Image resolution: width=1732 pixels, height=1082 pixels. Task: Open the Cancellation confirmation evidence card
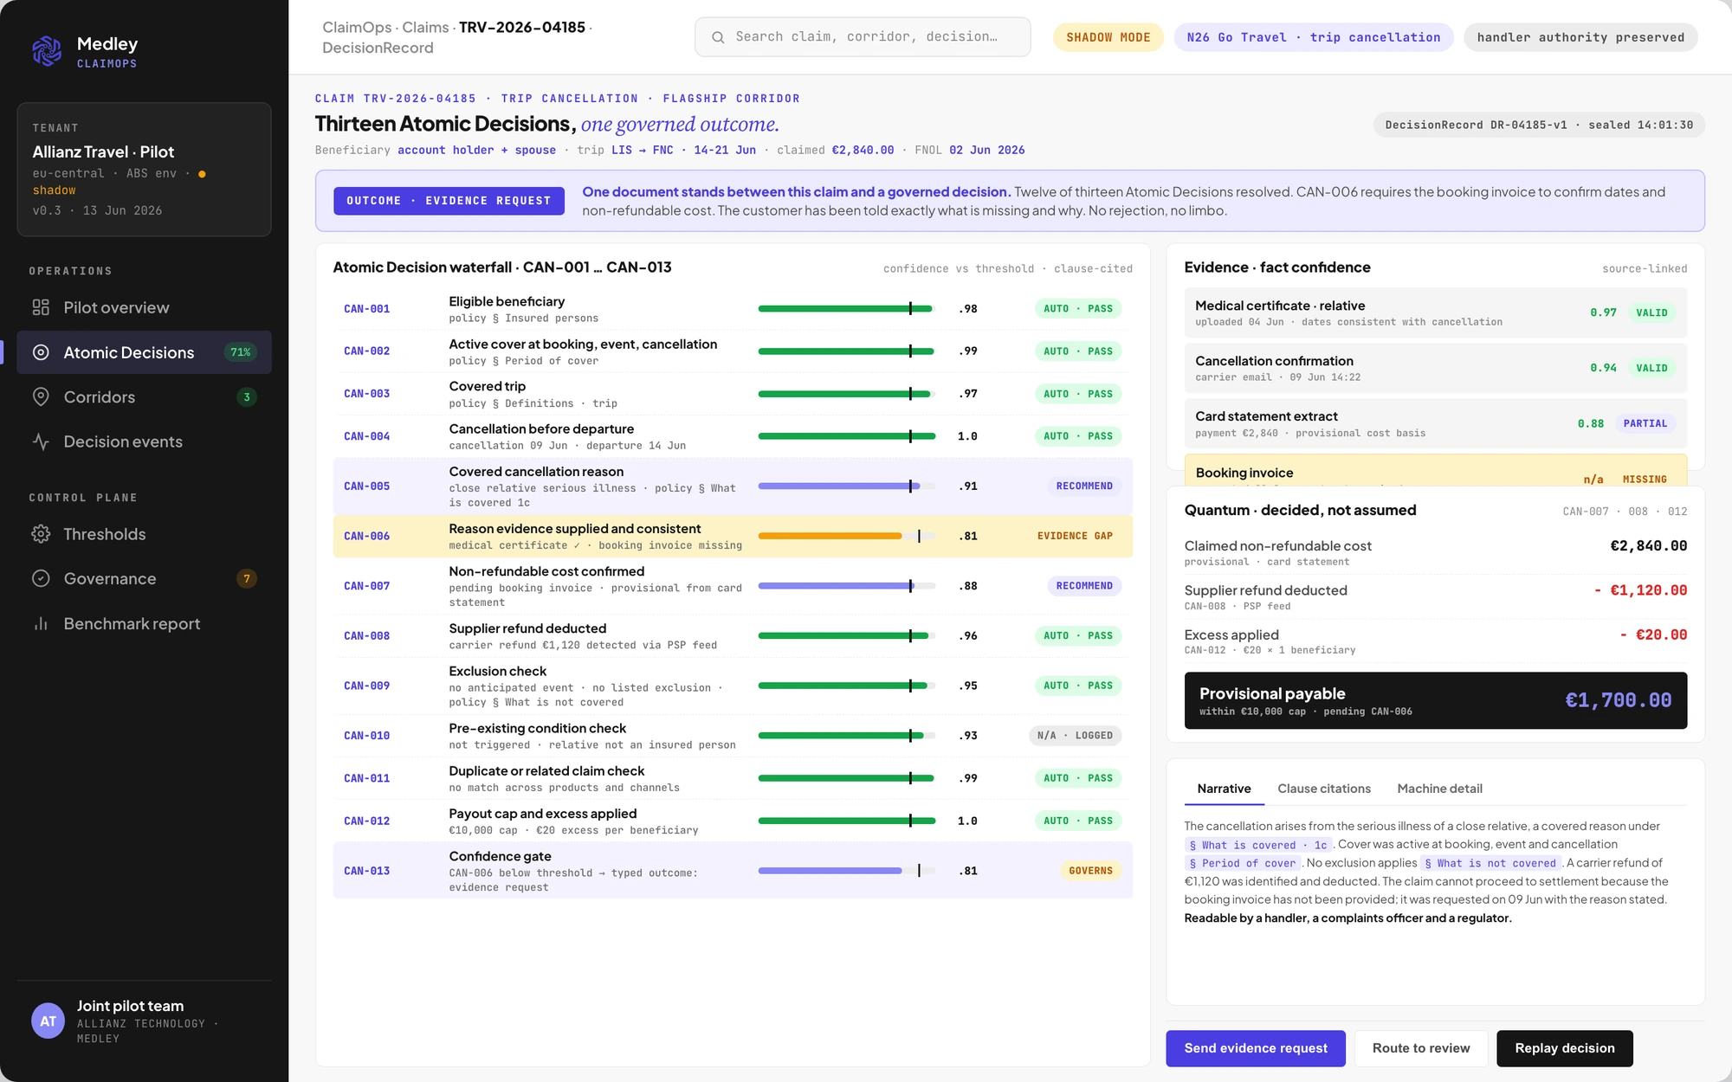pos(1435,368)
